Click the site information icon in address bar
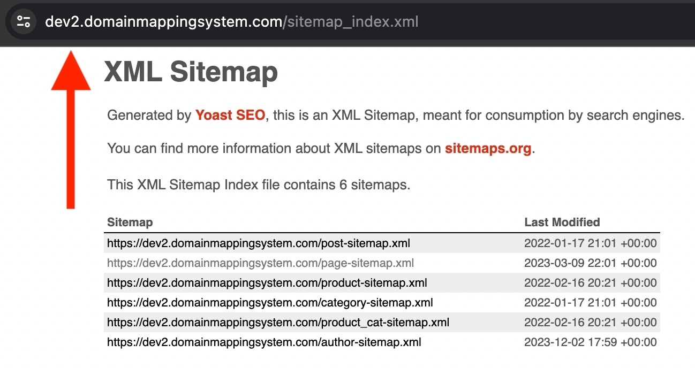The width and height of the screenshot is (695, 368). click(x=24, y=22)
